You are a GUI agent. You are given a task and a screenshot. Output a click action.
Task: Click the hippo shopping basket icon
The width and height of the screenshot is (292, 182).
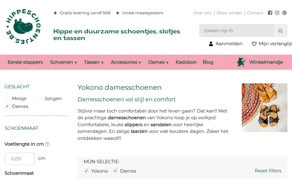pyautogui.click(x=241, y=62)
